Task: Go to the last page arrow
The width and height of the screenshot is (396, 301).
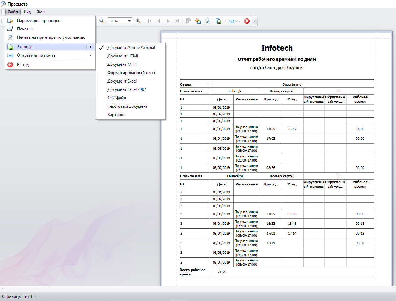Action: pyautogui.click(x=177, y=21)
